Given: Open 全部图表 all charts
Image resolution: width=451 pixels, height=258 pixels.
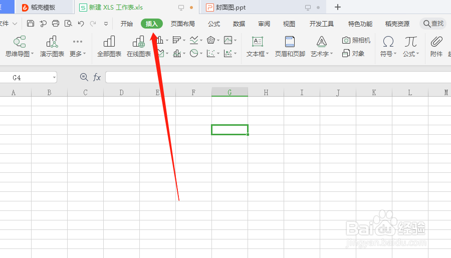Looking at the screenshot, I should pyautogui.click(x=109, y=46).
